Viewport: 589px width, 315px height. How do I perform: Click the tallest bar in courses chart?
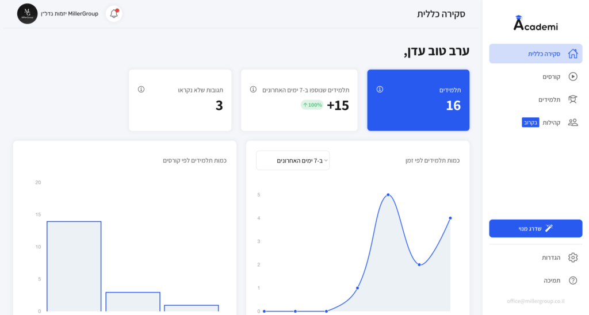(74, 266)
